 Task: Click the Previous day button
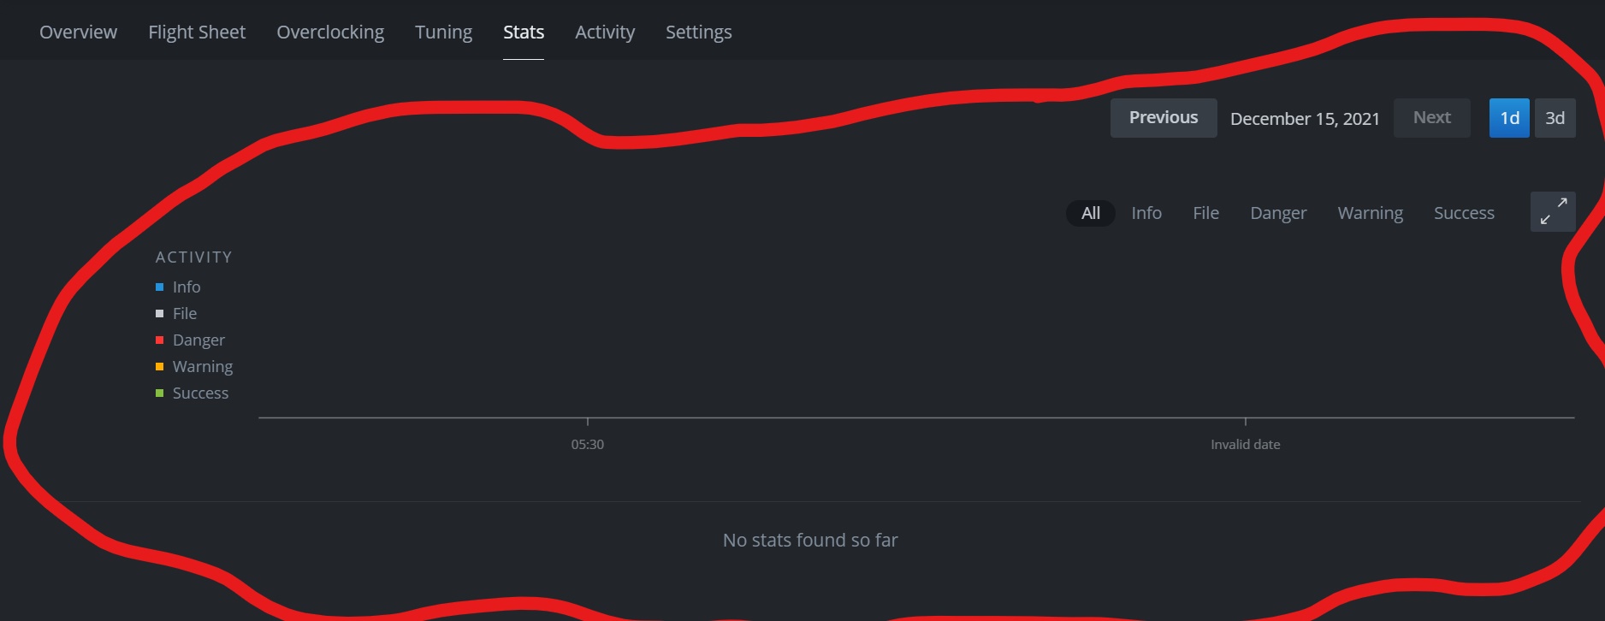point(1163,117)
